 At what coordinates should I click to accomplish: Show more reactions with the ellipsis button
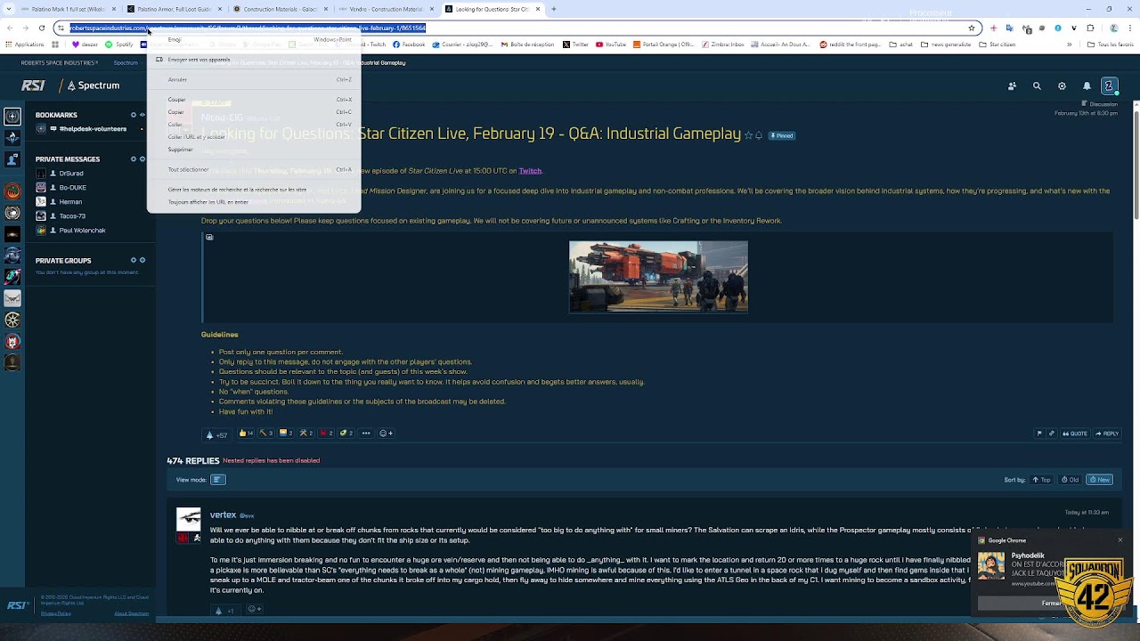[x=366, y=434]
